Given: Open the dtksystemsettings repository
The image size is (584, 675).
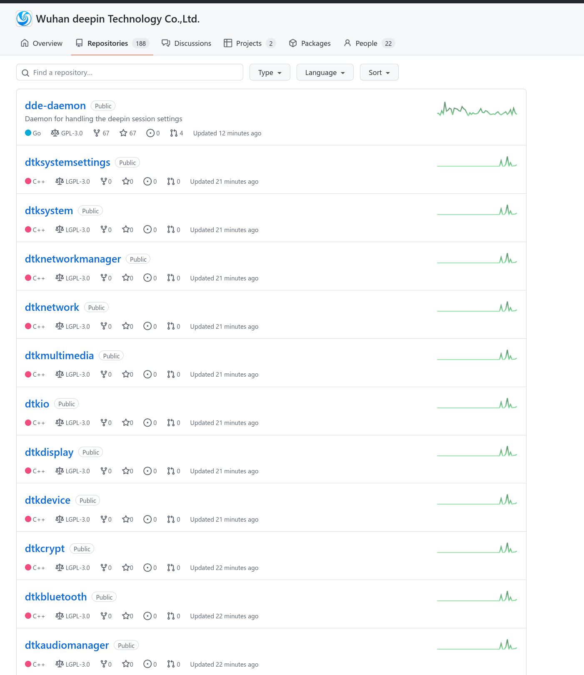Looking at the screenshot, I should click(x=67, y=162).
